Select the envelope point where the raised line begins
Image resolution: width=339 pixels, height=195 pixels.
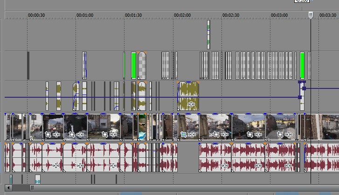tap(304, 88)
